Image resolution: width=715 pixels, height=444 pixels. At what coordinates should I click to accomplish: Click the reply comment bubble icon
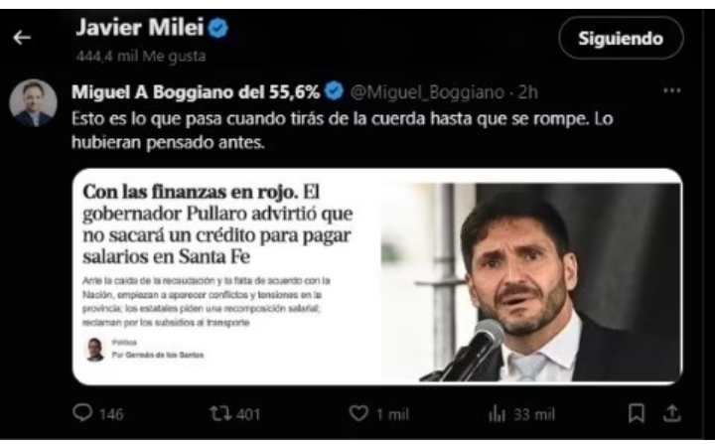82,413
